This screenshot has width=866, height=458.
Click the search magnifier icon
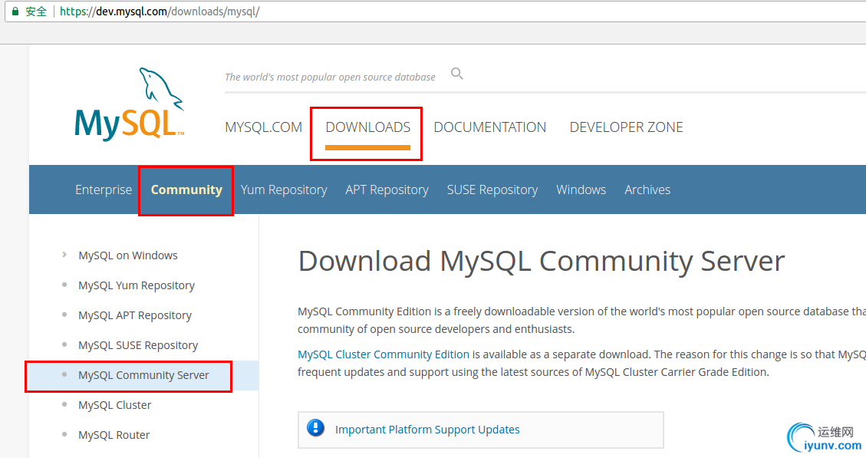click(x=456, y=74)
